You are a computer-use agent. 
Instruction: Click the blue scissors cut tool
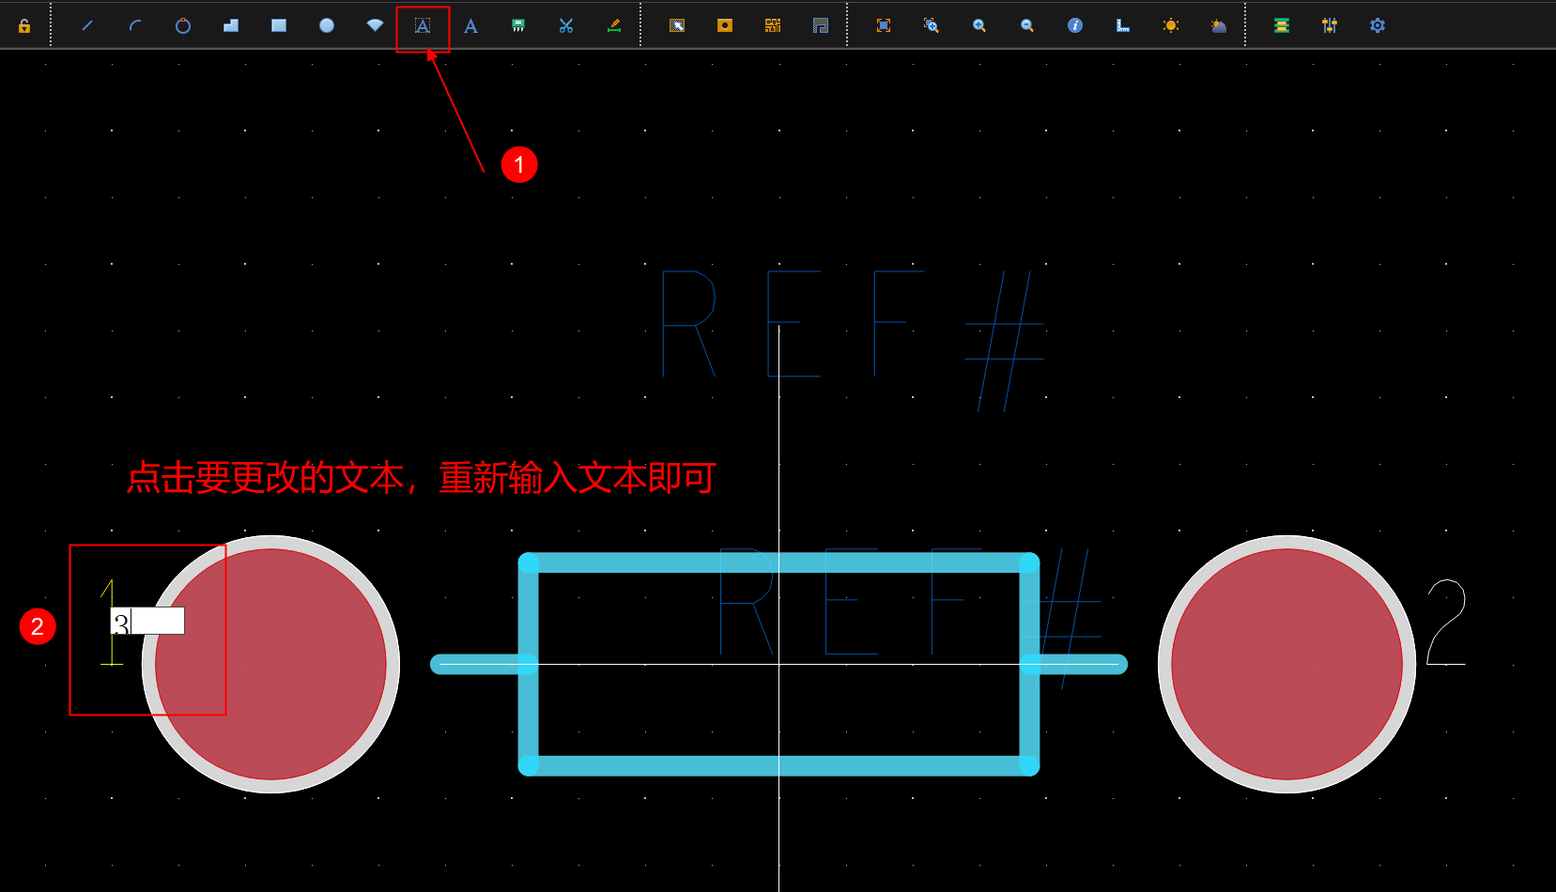click(x=566, y=26)
